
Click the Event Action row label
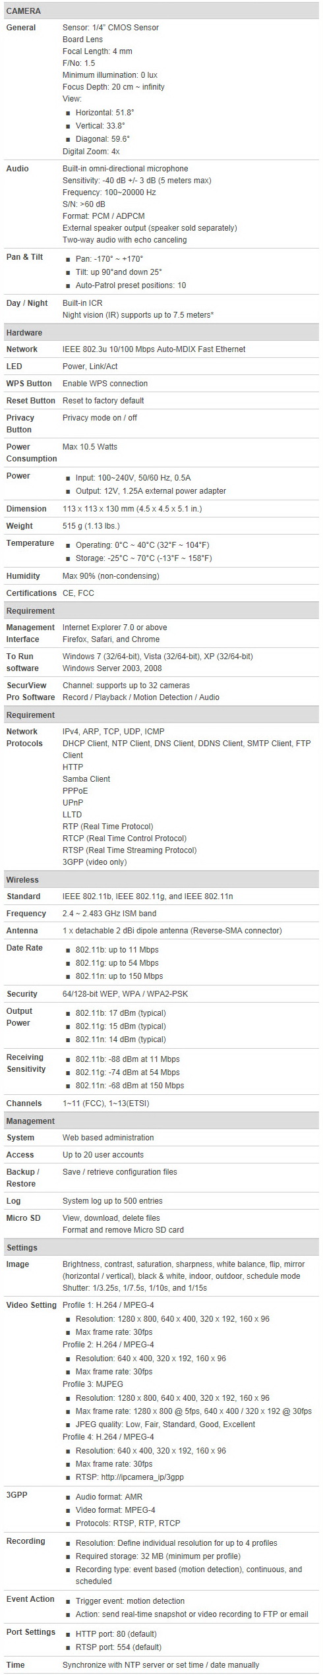(x=30, y=1599)
